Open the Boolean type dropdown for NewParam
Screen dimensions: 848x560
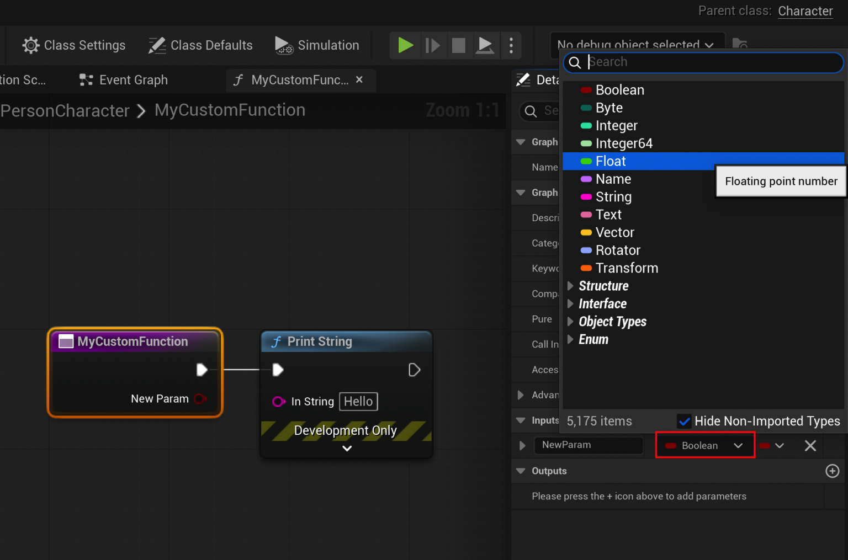[x=704, y=445]
